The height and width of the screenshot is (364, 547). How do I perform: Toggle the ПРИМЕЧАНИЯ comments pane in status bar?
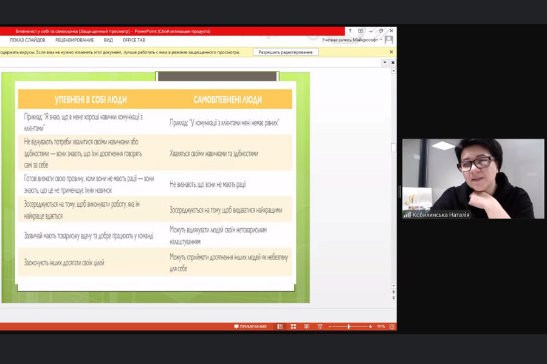point(250,327)
